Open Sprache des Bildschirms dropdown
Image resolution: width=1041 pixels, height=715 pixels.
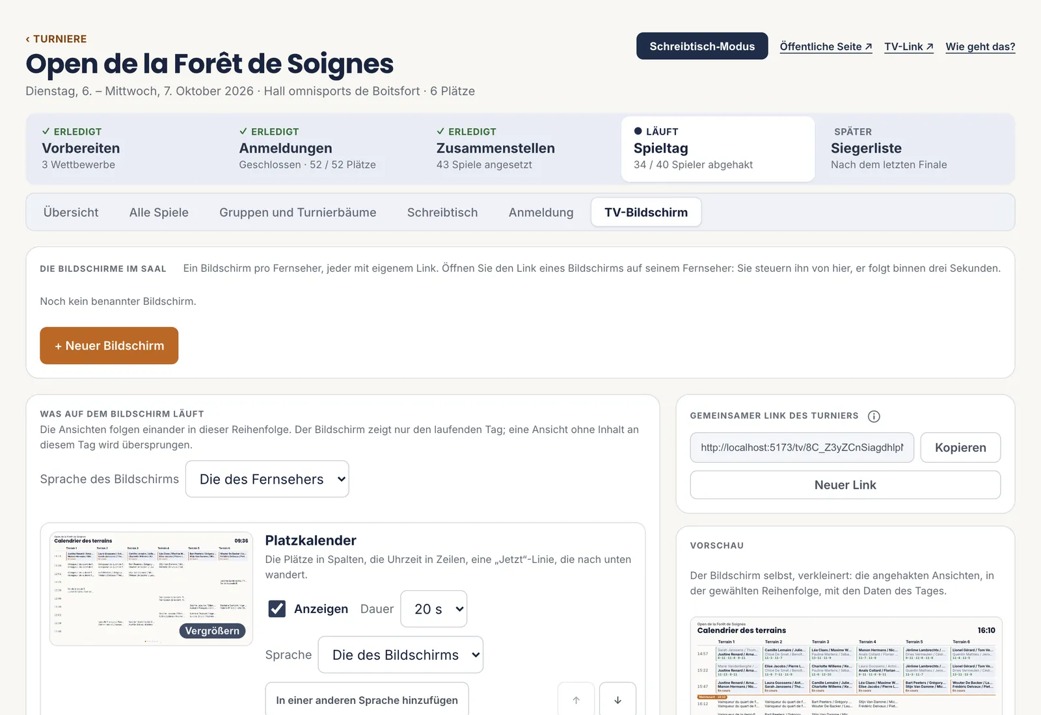tap(267, 479)
